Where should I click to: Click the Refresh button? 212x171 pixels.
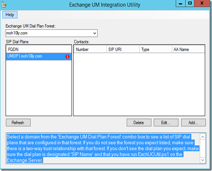click(x=18, y=123)
